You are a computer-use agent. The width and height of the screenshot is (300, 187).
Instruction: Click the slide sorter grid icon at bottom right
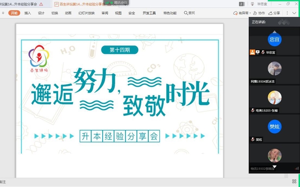pos(294,181)
